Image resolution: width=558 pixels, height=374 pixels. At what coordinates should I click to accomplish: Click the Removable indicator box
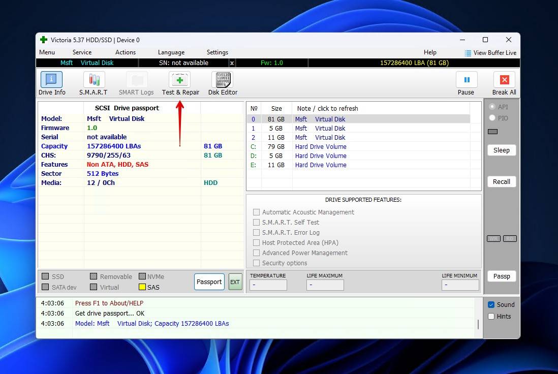click(x=94, y=276)
